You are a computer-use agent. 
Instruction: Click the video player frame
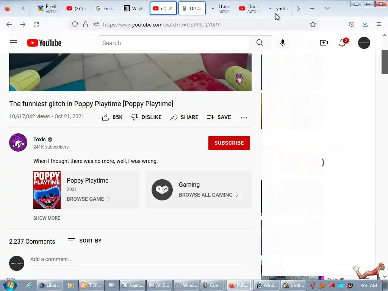130,72
